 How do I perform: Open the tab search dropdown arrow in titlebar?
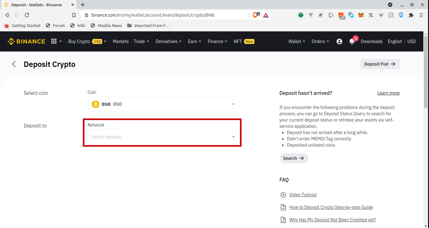pos(390,5)
